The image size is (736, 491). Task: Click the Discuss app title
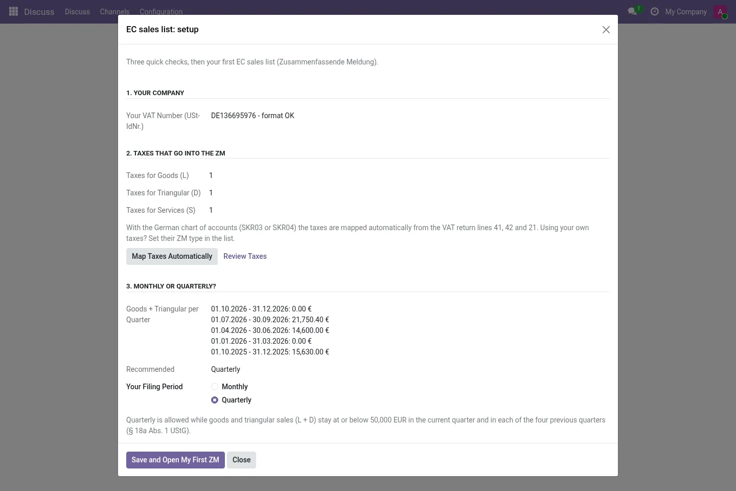tap(39, 12)
